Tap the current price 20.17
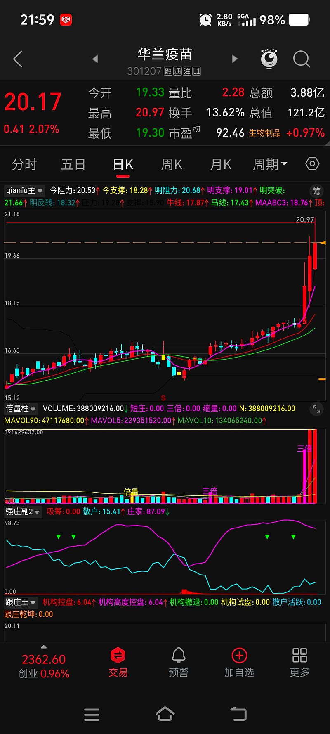This screenshot has height=734, width=330. tap(33, 102)
